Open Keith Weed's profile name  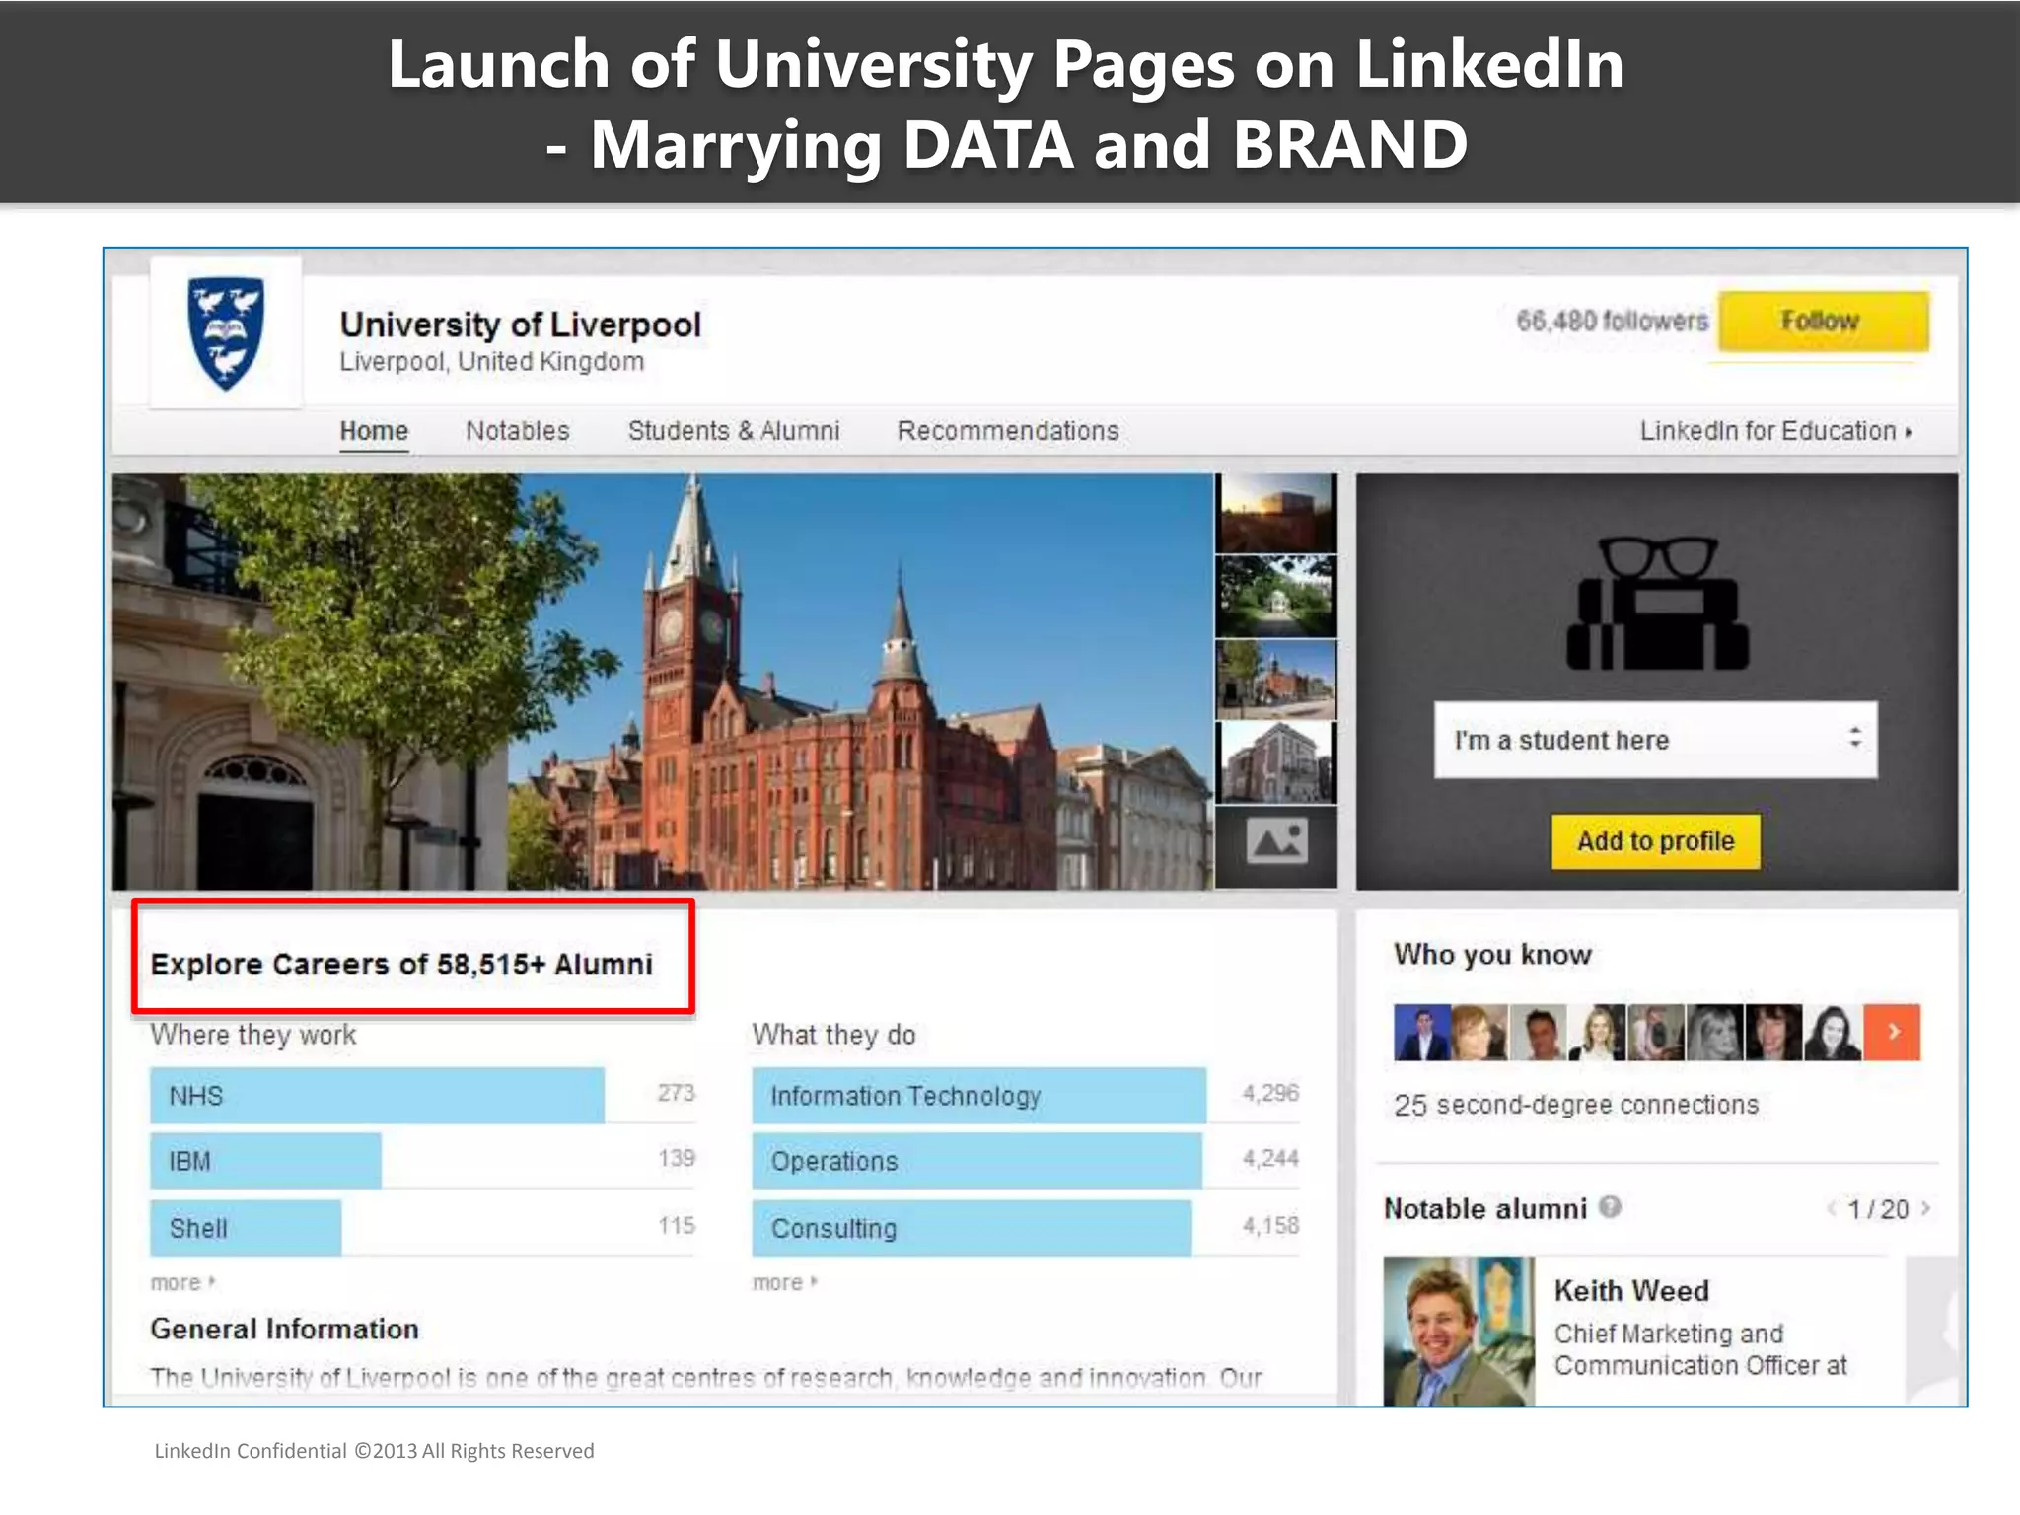click(x=1631, y=1290)
